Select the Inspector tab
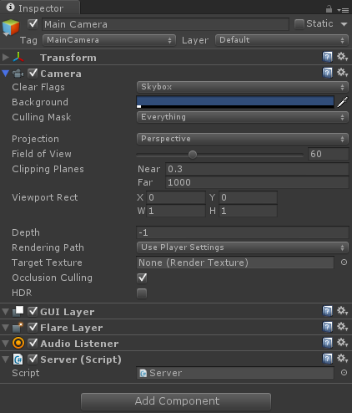 tap(40, 8)
